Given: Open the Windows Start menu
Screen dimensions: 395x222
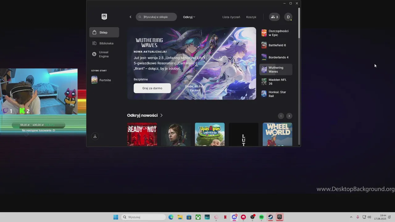Looking at the screenshot, I should tap(116, 217).
